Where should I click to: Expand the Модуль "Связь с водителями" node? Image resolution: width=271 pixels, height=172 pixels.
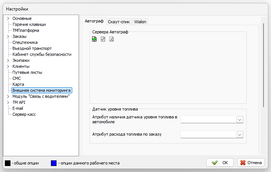(x=8, y=96)
